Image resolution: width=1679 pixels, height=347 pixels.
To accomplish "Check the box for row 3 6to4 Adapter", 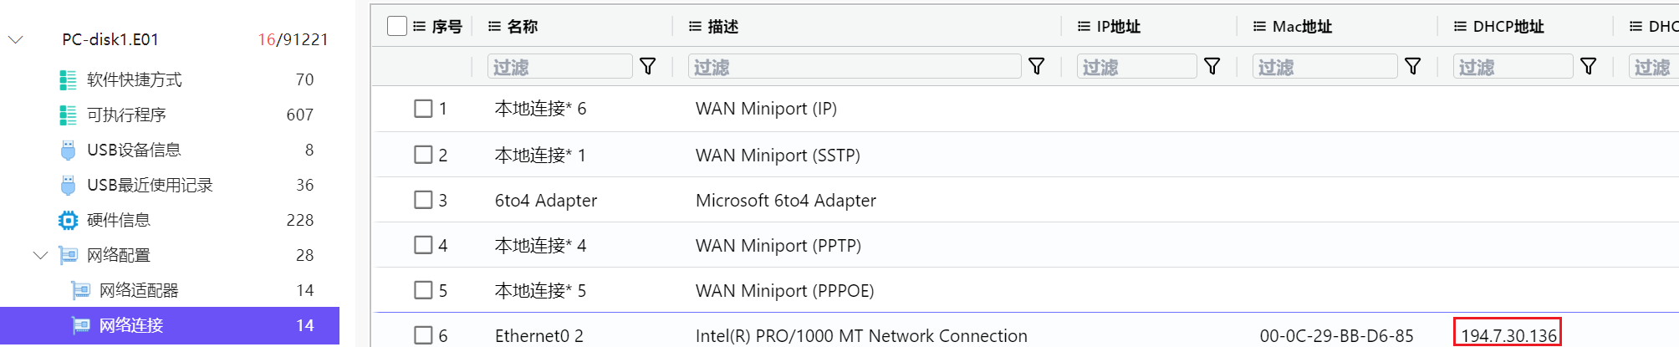I will click(423, 200).
